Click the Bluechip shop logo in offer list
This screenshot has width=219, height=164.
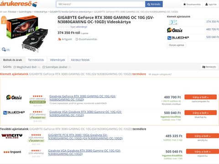tap(14, 113)
